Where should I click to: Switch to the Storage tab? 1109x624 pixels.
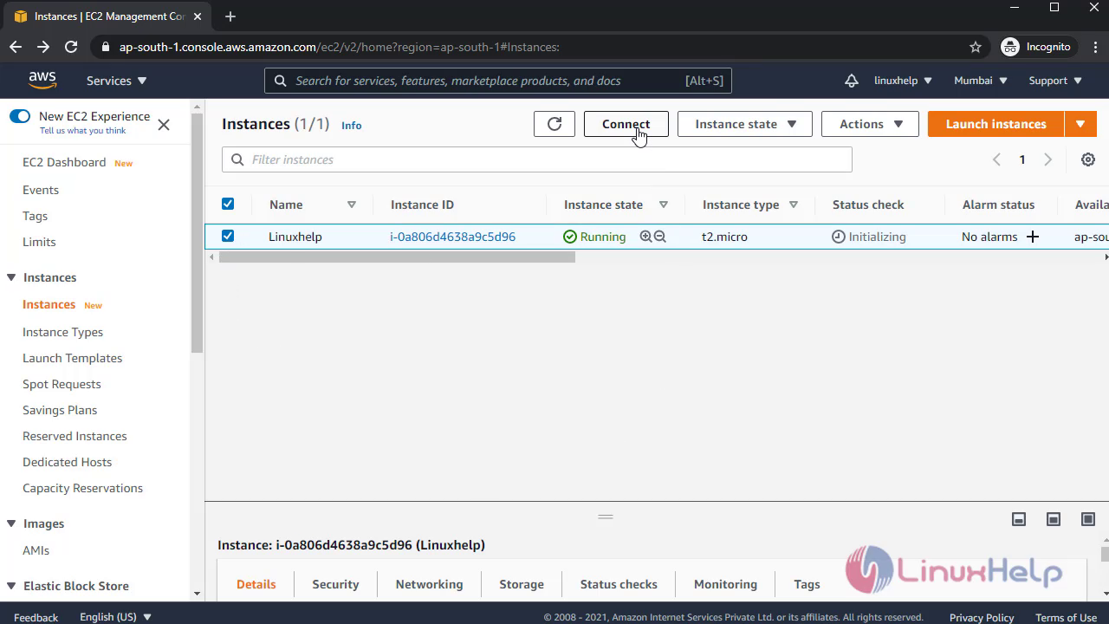(x=522, y=584)
